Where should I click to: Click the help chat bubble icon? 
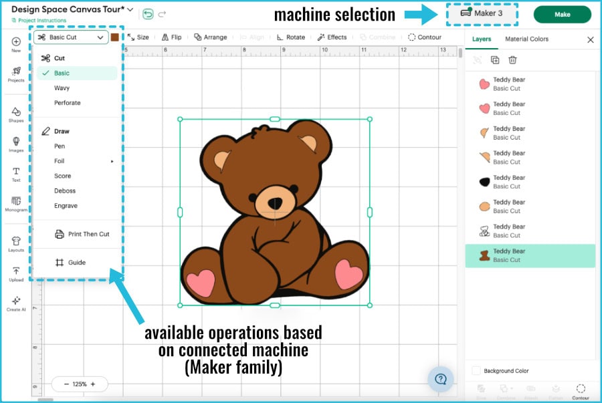click(441, 379)
